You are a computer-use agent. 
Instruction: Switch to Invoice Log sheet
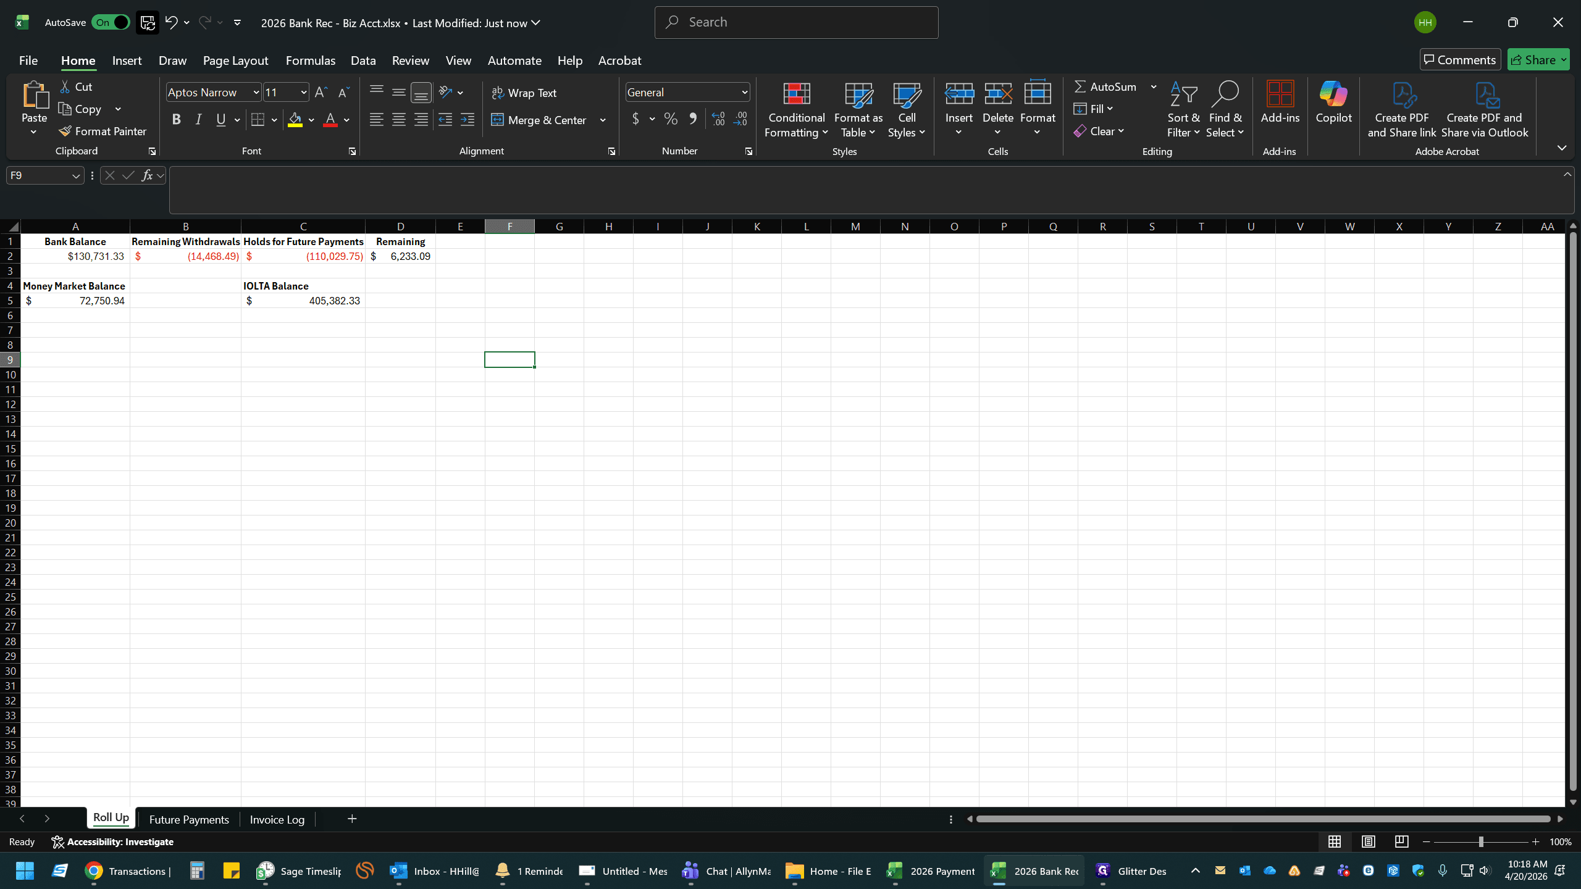[277, 819]
